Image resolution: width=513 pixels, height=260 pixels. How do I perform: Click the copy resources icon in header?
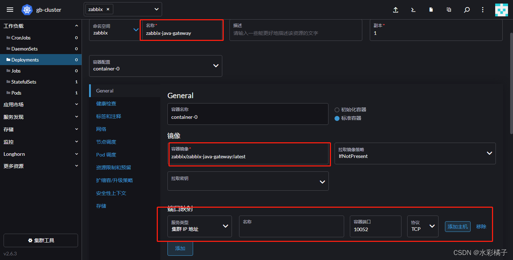(449, 10)
